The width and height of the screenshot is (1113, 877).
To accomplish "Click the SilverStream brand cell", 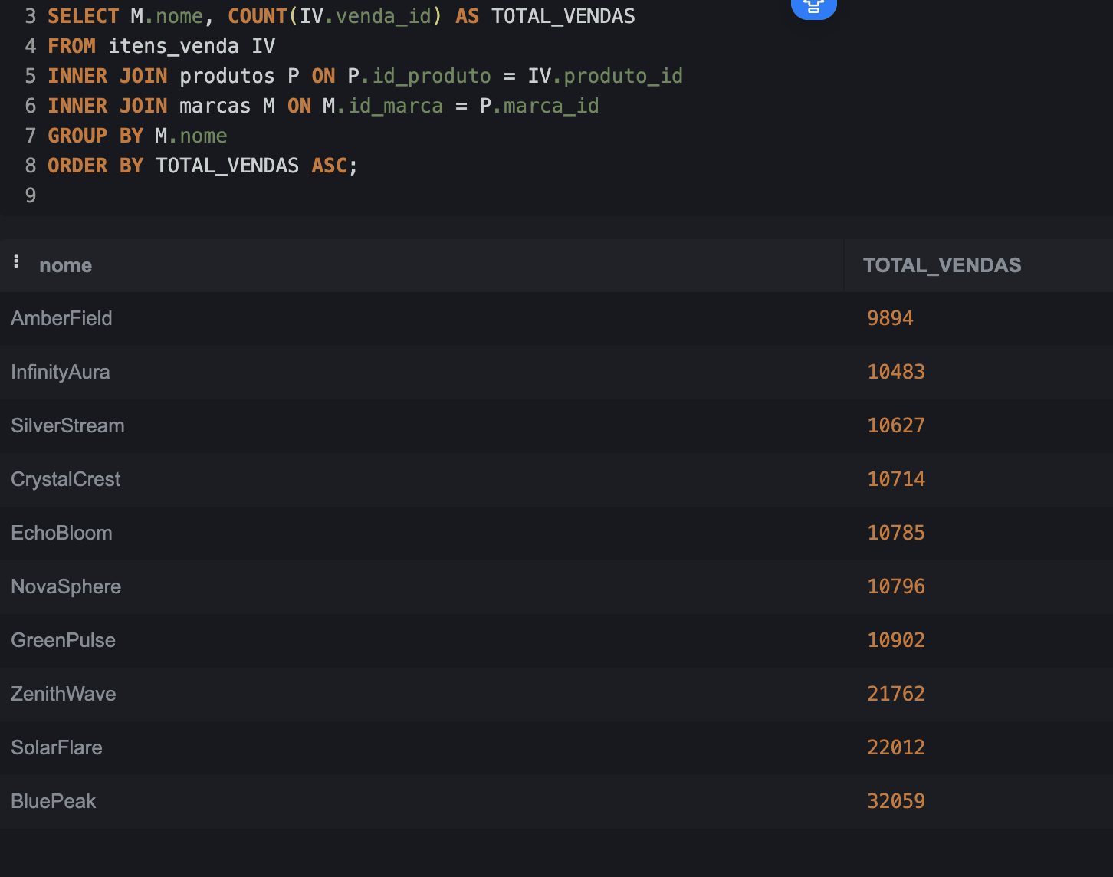I will (67, 425).
